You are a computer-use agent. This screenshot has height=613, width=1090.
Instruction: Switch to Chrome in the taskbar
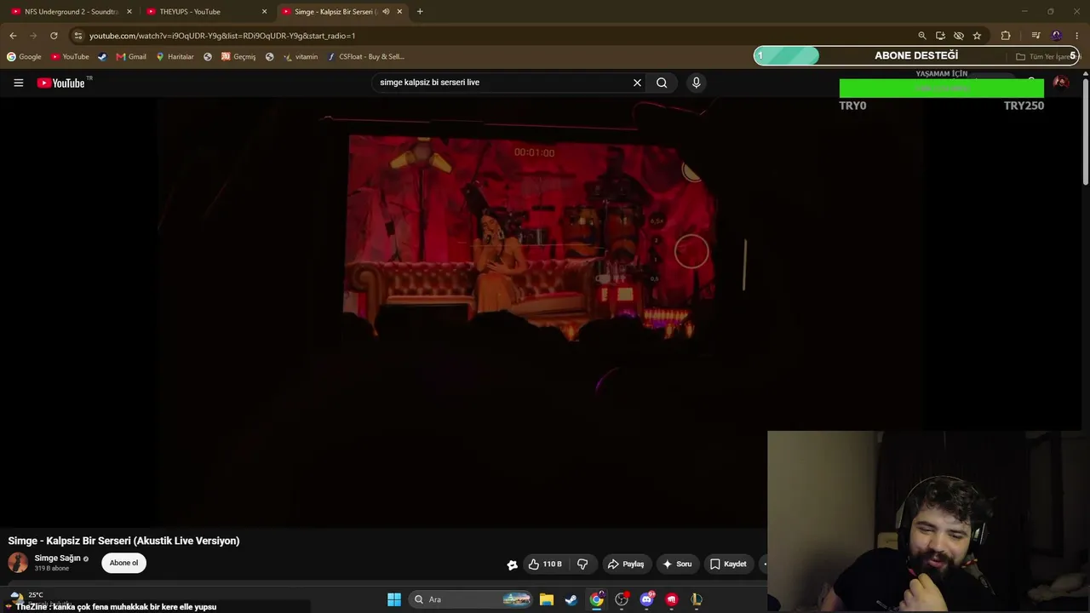click(597, 599)
